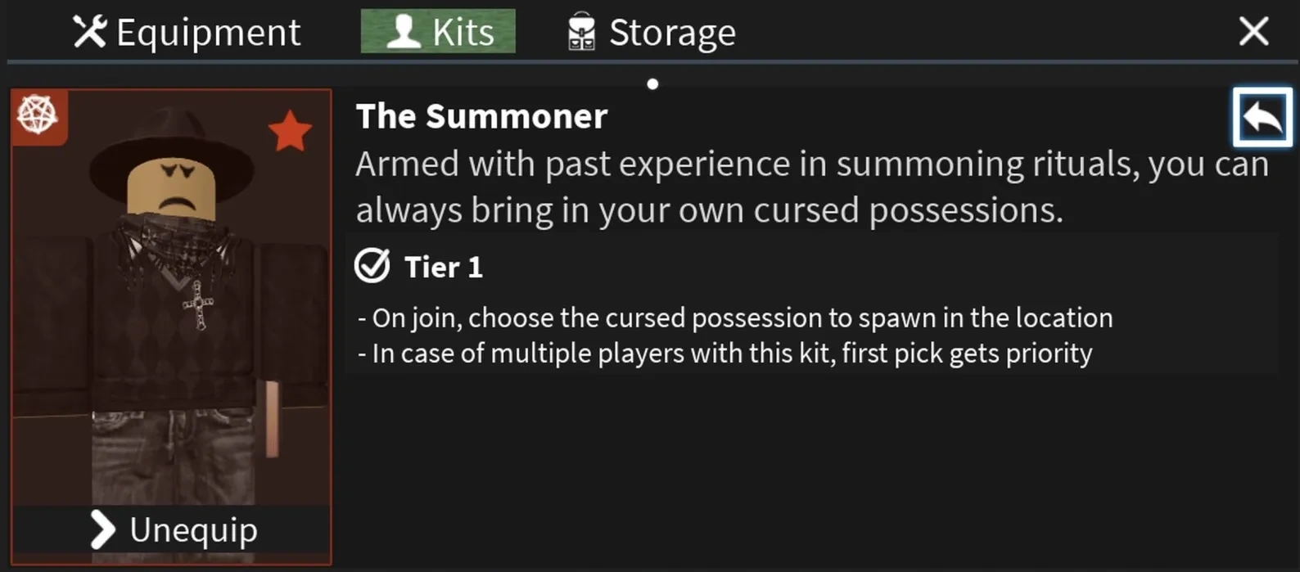Screen dimensions: 1300x572
Task: Click the back arrow icon
Action: pyautogui.click(x=1262, y=118)
